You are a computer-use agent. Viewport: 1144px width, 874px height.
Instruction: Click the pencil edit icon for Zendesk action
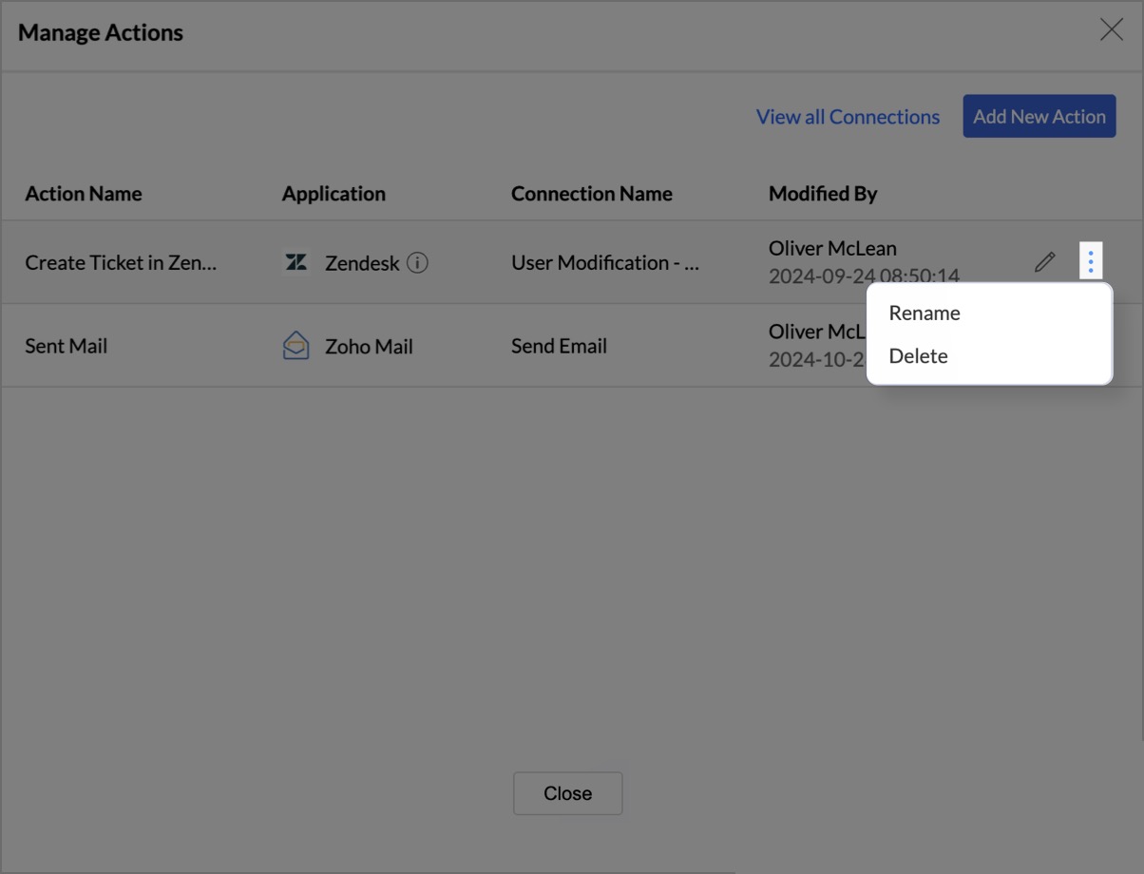click(x=1044, y=262)
